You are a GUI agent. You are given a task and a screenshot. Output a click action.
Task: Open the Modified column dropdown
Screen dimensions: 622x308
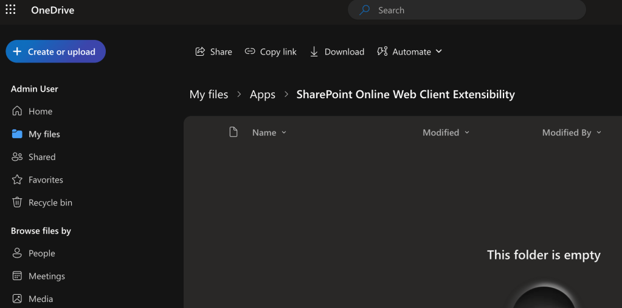467,133
